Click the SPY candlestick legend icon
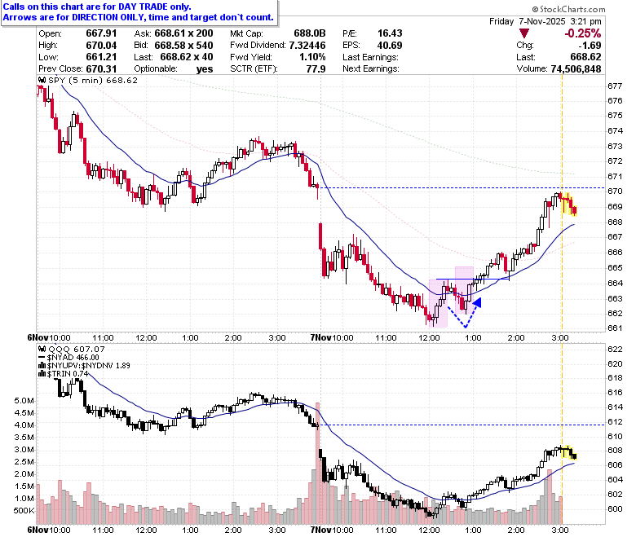636x537 pixels. point(42,80)
